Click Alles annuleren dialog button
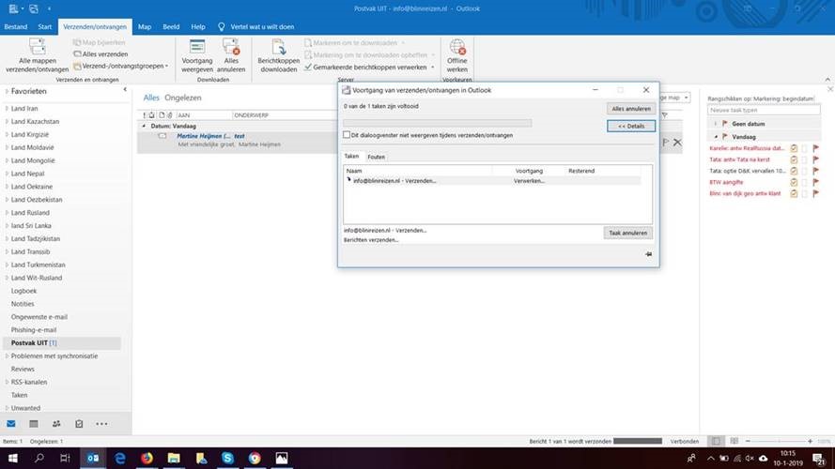 pos(631,109)
